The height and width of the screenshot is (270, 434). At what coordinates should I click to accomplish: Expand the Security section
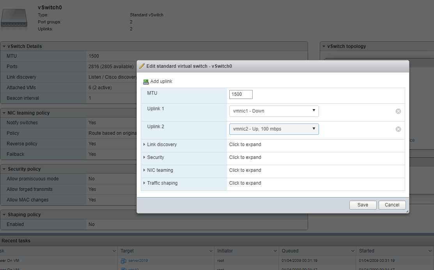156,157
